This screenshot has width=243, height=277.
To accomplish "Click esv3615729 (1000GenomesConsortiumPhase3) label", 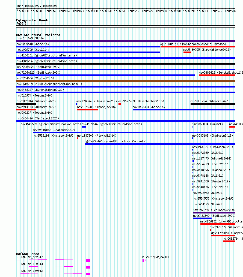I will (x=49, y=84).
